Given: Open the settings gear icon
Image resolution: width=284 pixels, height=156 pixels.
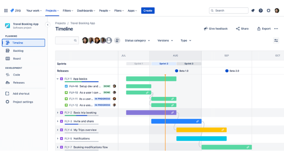Looking at the screenshot, I should pyautogui.click(x=269, y=11).
